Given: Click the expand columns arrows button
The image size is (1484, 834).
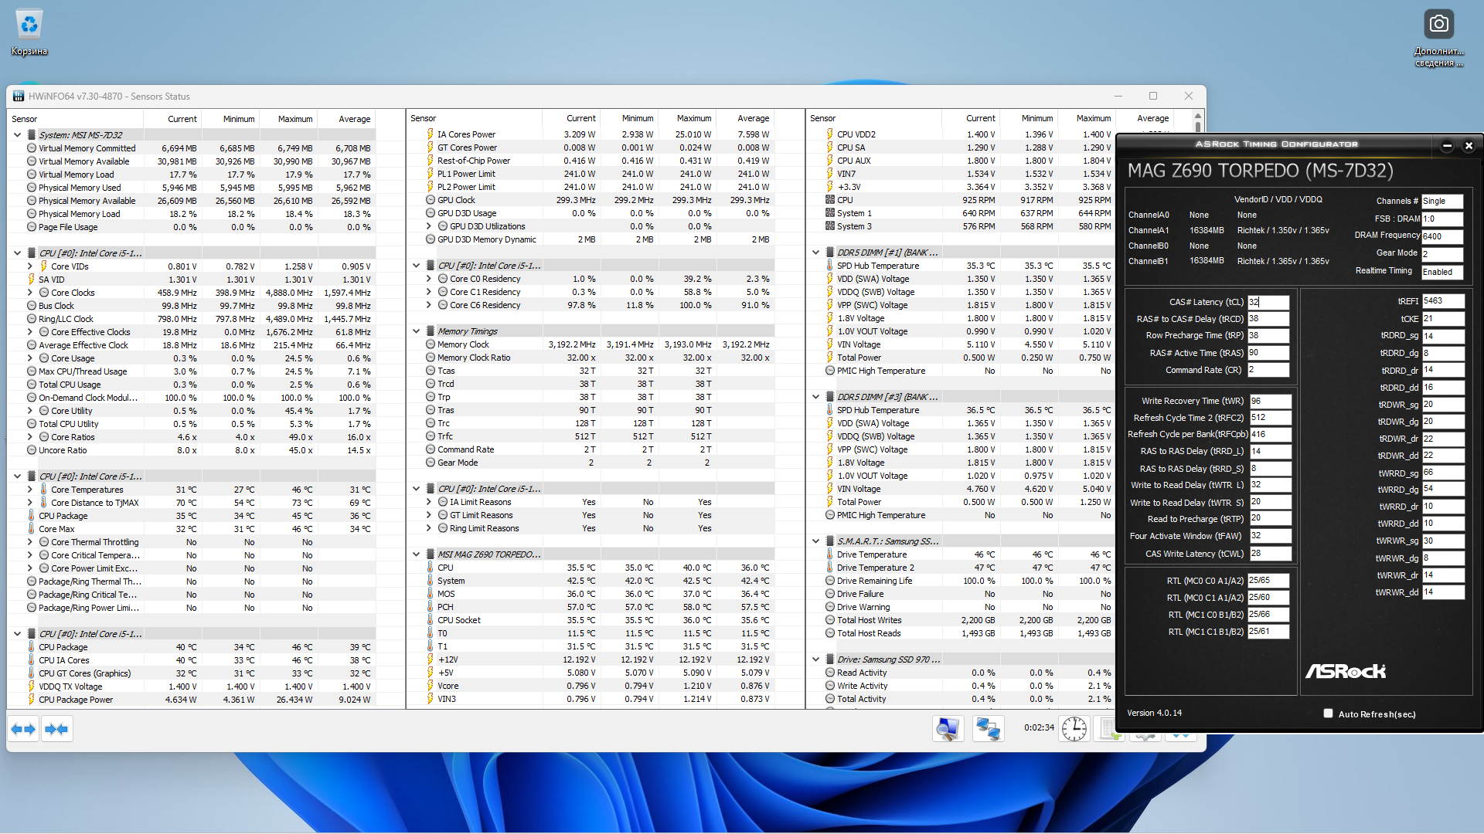Looking at the screenshot, I should (x=23, y=729).
